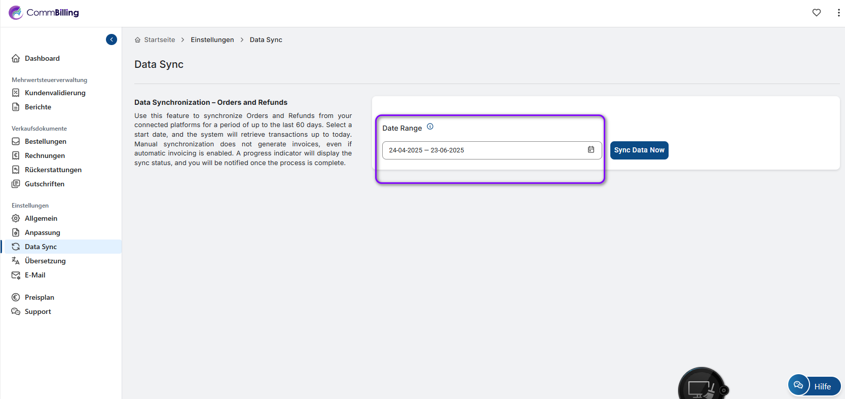845x399 pixels.
Task: Navigate to Rückerstattungen
Action: pos(53,170)
